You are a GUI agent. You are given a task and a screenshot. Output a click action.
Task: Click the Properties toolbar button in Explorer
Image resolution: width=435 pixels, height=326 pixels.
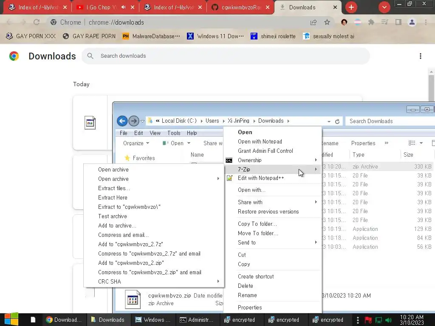[363, 143]
